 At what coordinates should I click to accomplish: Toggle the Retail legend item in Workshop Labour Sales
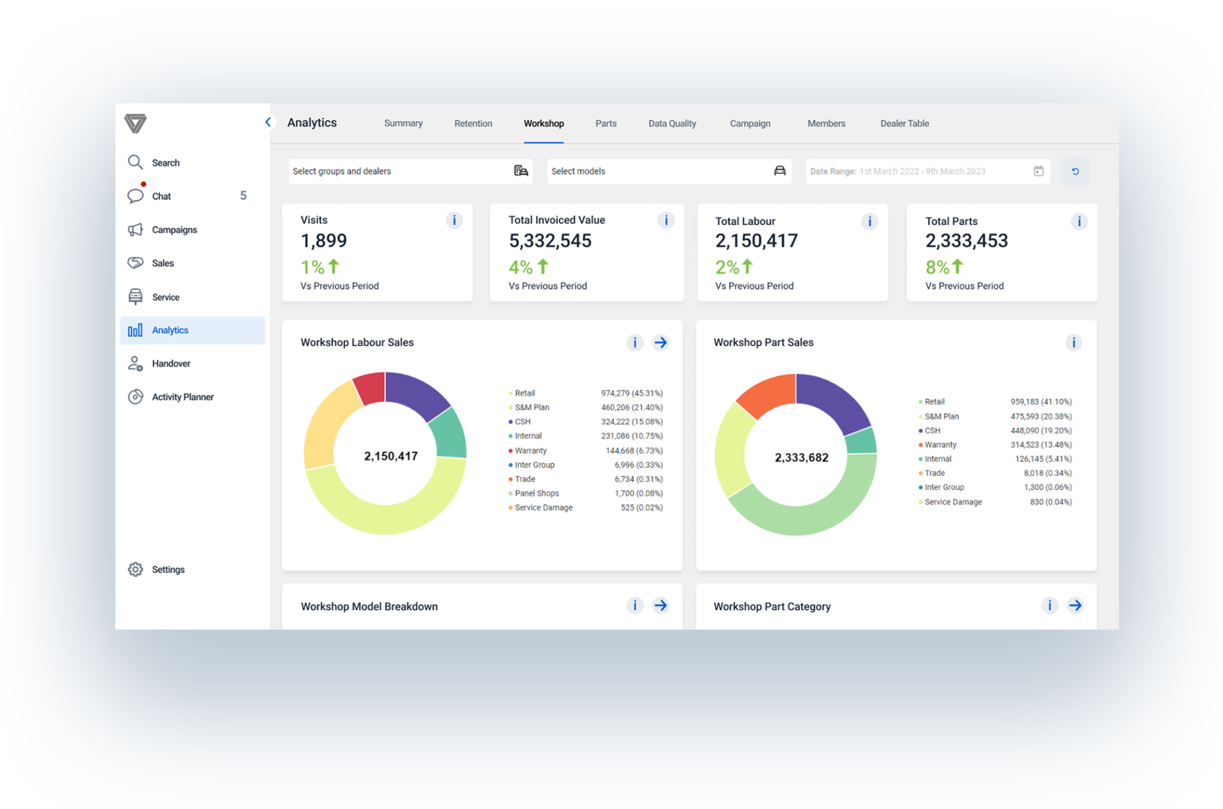[x=524, y=393]
